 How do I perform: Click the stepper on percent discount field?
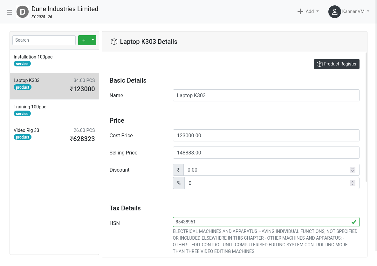(352, 183)
